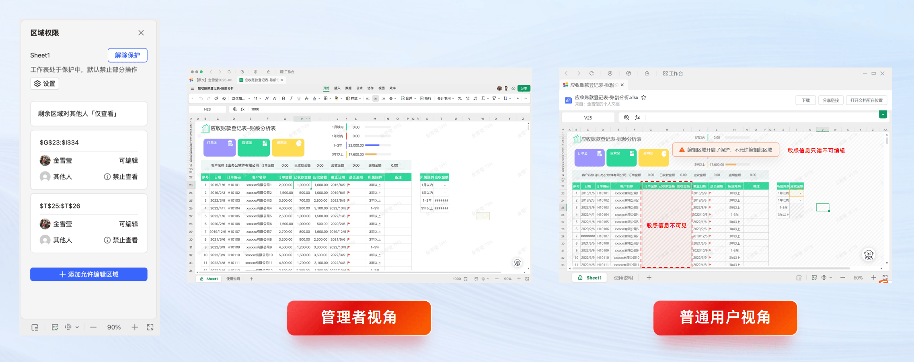Click the 添加允许编辑区域 button
This screenshot has width=914, height=362.
(89, 274)
